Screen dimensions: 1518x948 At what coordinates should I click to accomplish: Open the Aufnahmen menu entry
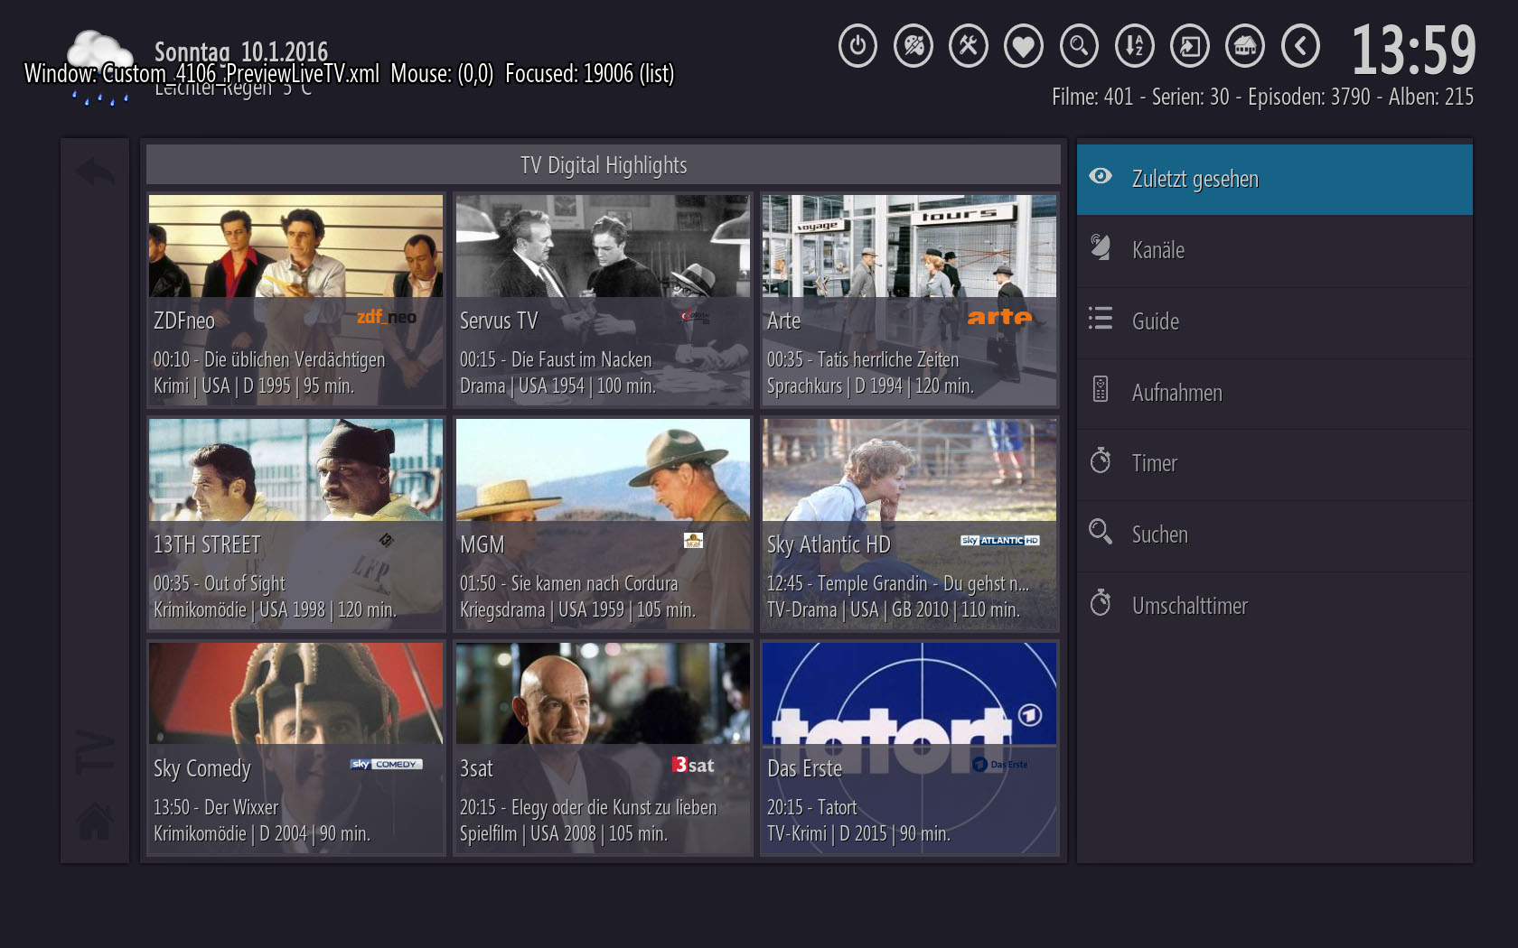[1274, 393]
